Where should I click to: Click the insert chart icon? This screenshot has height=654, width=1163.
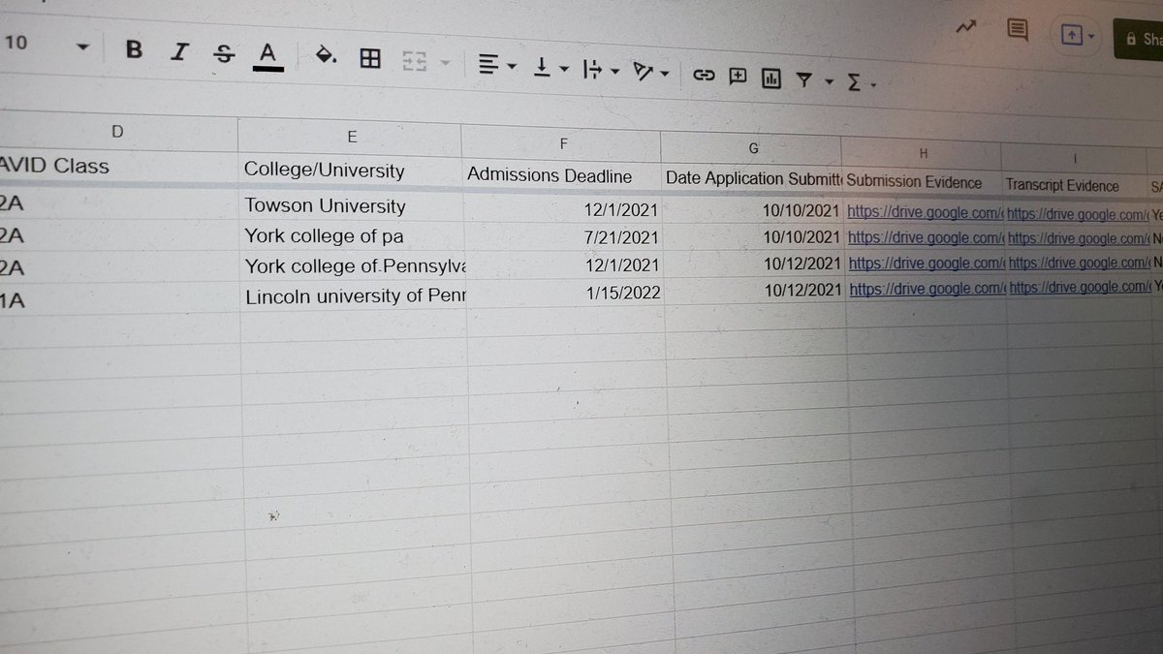771,78
